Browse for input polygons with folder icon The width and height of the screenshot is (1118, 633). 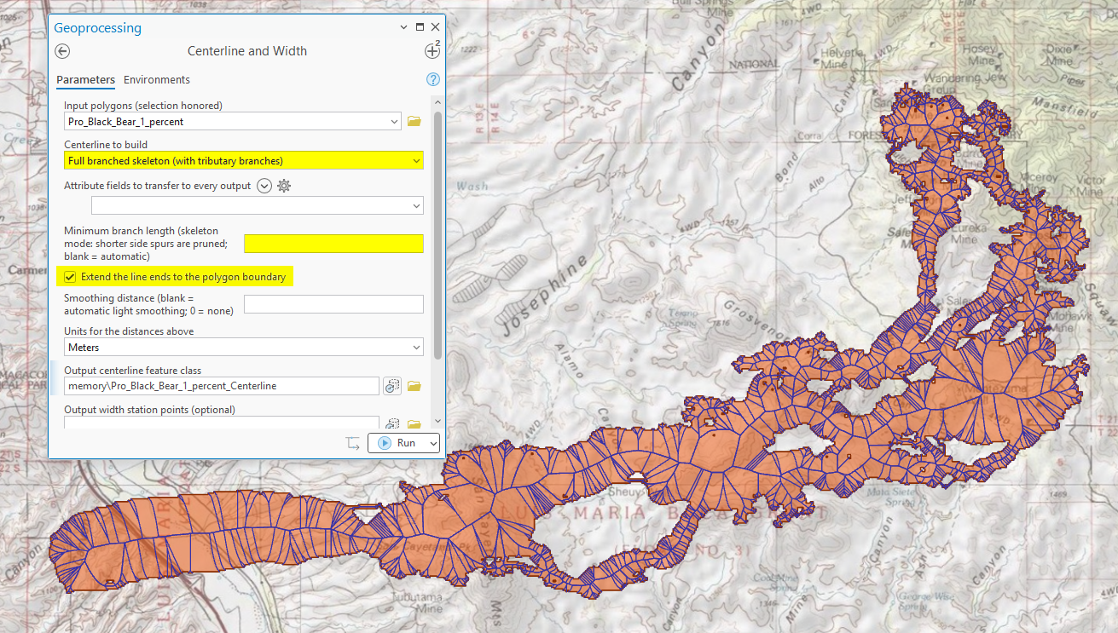click(414, 122)
